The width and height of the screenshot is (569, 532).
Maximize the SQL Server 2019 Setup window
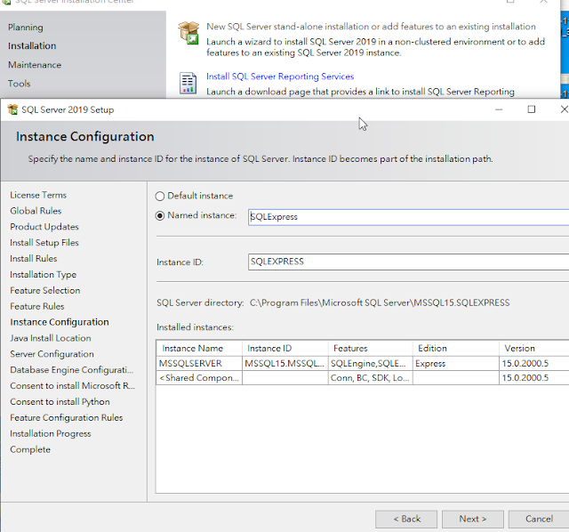tap(532, 109)
